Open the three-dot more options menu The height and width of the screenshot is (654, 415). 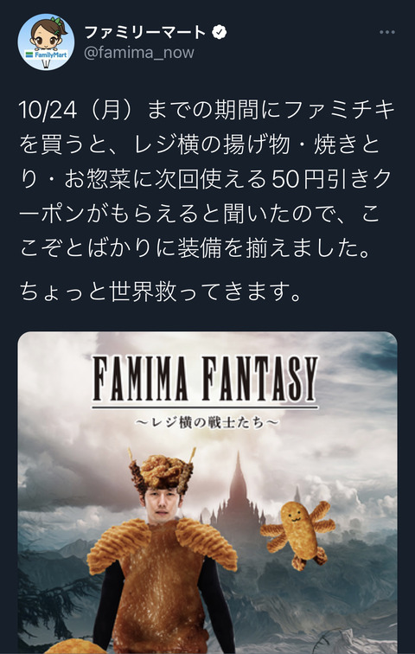point(386,33)
